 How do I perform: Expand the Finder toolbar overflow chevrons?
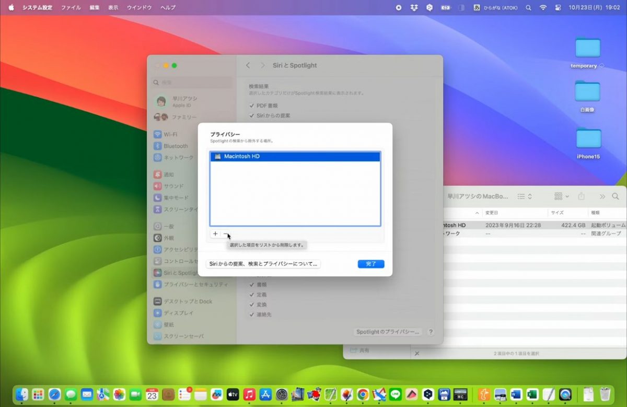tap(602, 196)
